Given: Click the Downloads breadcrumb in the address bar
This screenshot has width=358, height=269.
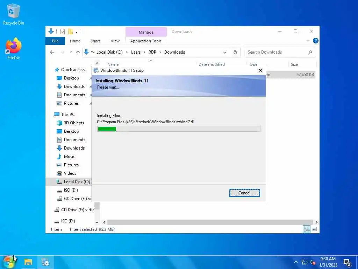Looking at the screenshot, I should pyautogui.click(x=174, y=52).
